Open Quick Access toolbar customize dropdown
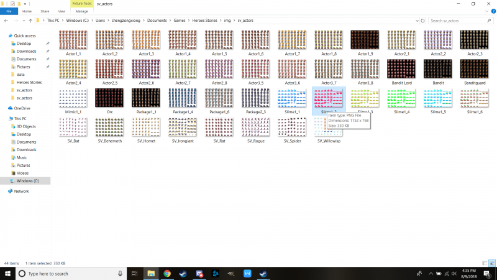This screenshot has height=280, width=497. (25, 4)
